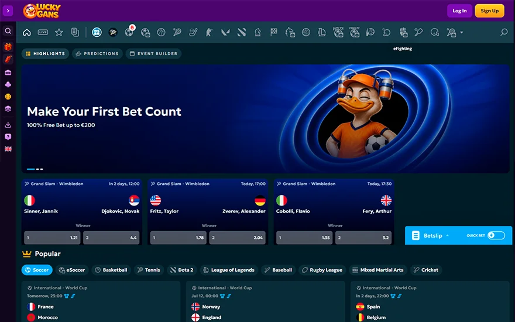Select the Penalty shootout icon
515x322 pixels.
355,32
